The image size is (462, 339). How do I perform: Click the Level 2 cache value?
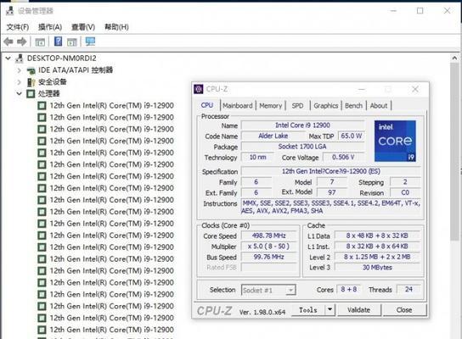coord(377,257)
